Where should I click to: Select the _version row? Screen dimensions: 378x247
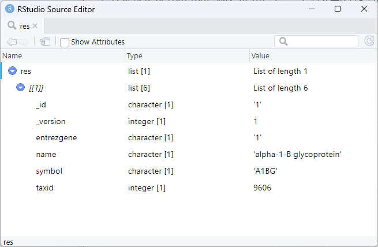pos(189,121)
